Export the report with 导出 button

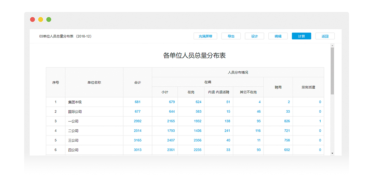[231, 36]
